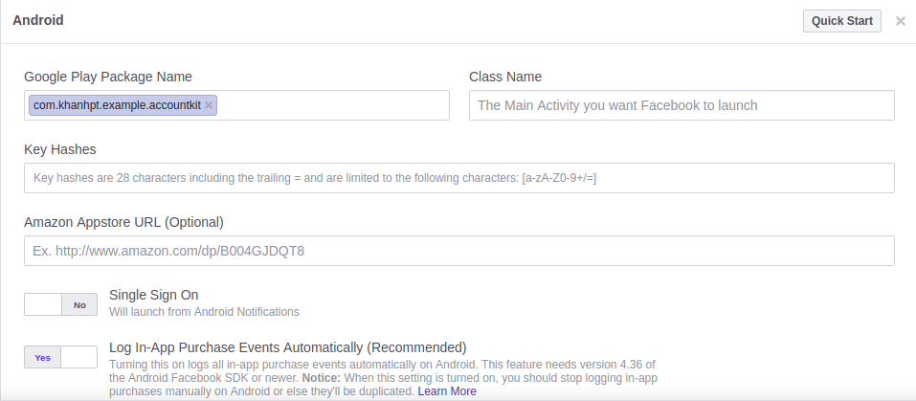
Task: Click the Class Name label
Action: [505, 77]
